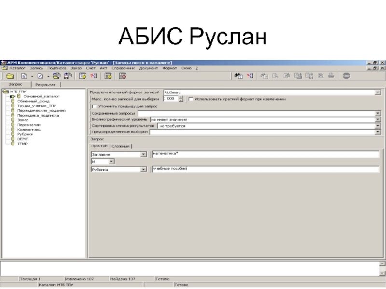Select the Простой query tab
The image size is (386, 289).
pyautogui.click(x=99, y=146)
